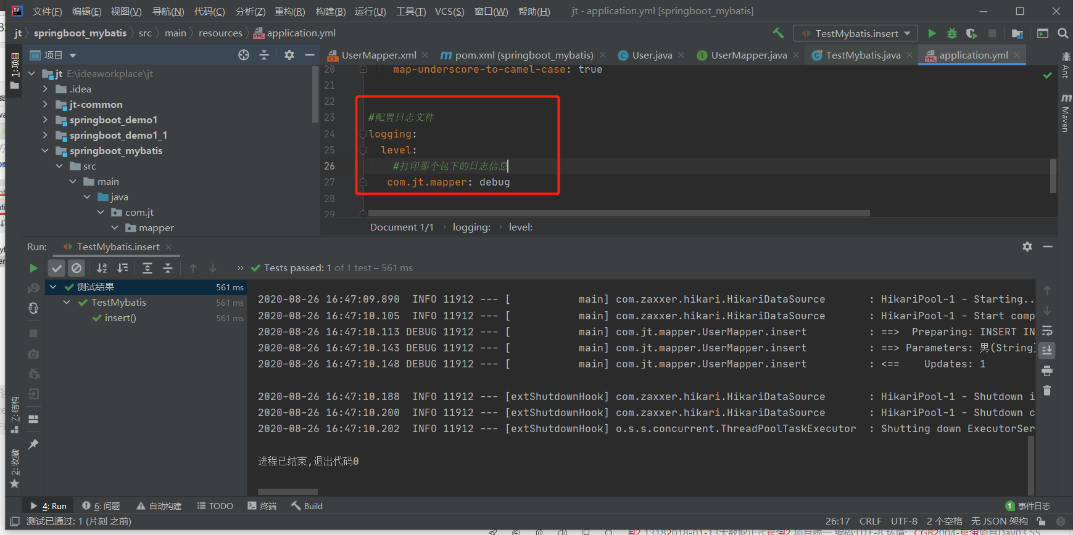Image resolution: width=1073 pixels, height=535 pixels.
Task: Print console output icon
Action: [x=1047, y=371]
